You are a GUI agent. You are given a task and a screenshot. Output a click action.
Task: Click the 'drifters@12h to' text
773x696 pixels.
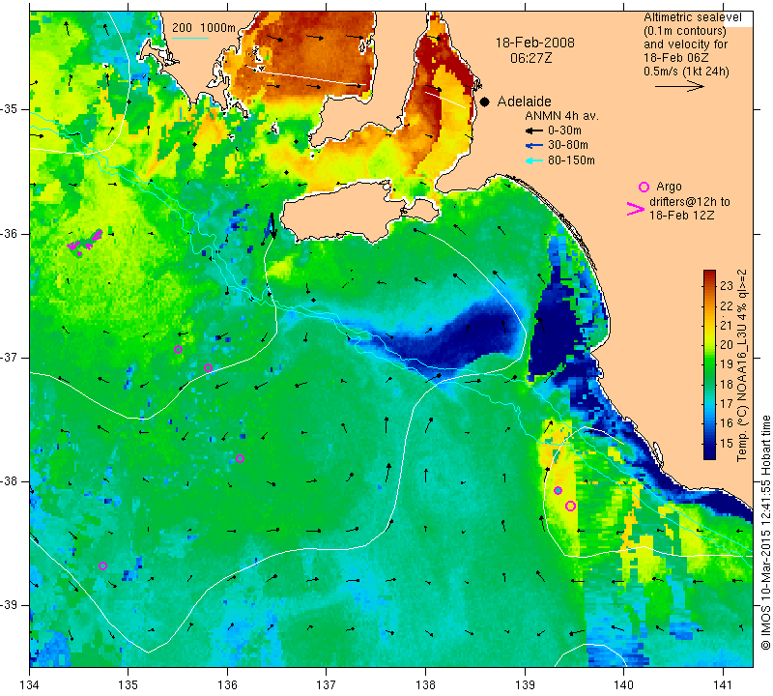pos(690,202)
